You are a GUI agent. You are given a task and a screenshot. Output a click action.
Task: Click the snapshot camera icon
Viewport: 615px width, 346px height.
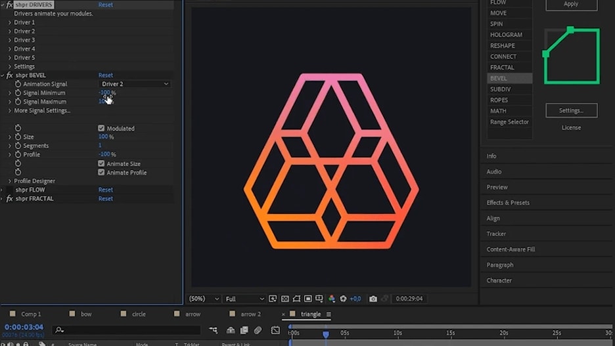pyautogui.click(x=373, y=299)
